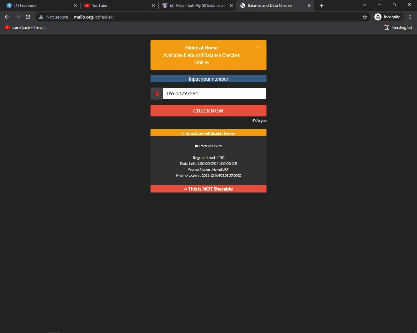Click the Globe at Home heading
The height and width of the screenshot is (333, 417).
(201, 48)
